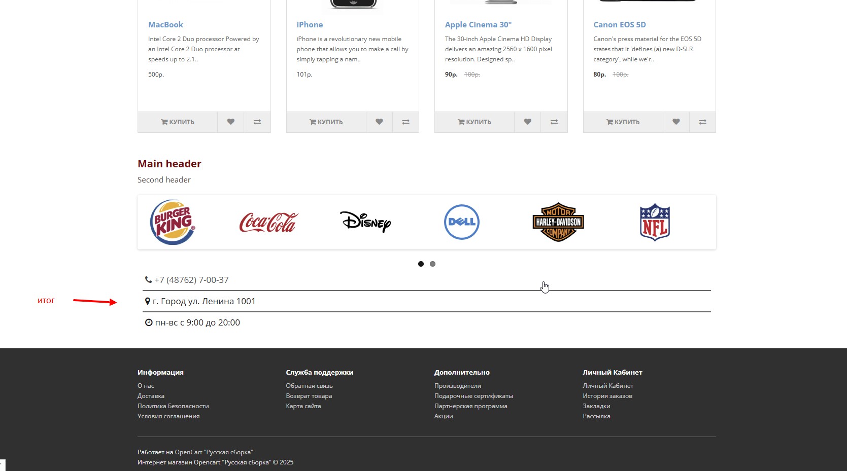Click address г. Город ул. Ленина 1001
Screen dimensions: 847x471
[x=204, y=301]
